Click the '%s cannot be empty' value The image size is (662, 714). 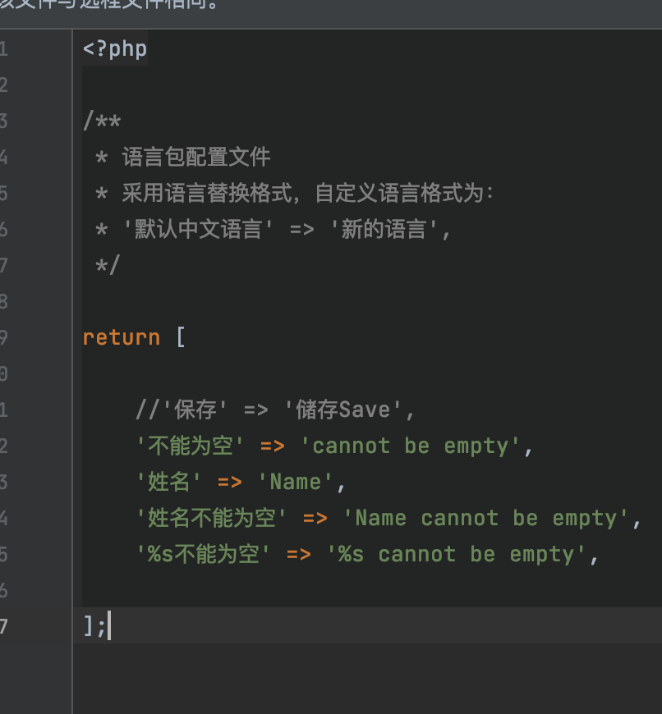[x=456, y=554]
